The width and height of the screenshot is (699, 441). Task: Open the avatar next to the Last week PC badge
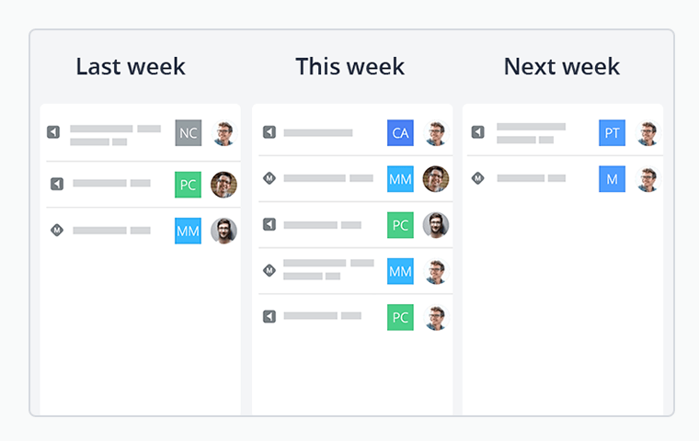[x=223, y=185]
